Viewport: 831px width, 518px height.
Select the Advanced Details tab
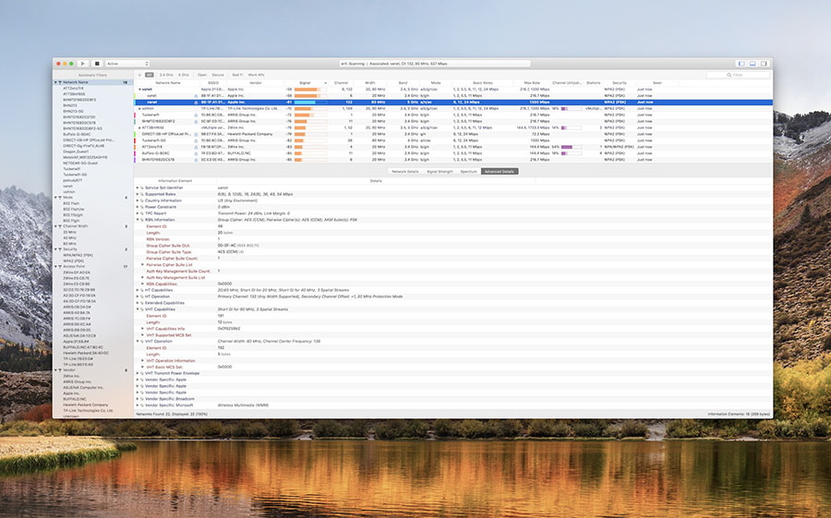[500, 172]
